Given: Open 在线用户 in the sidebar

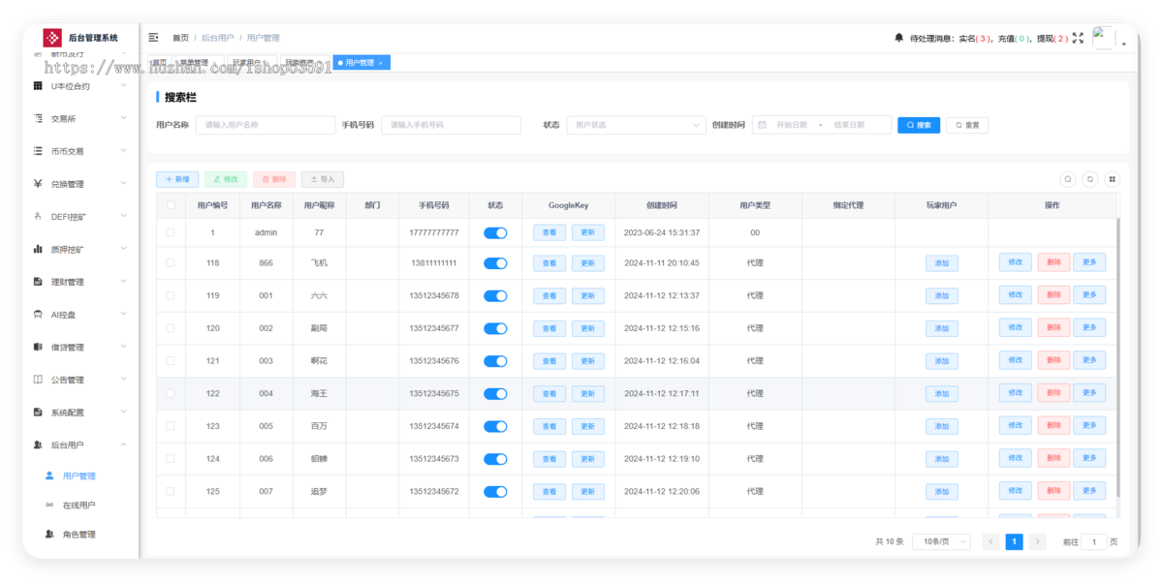Looking at the screenshot, I should [x=79, y=505].
